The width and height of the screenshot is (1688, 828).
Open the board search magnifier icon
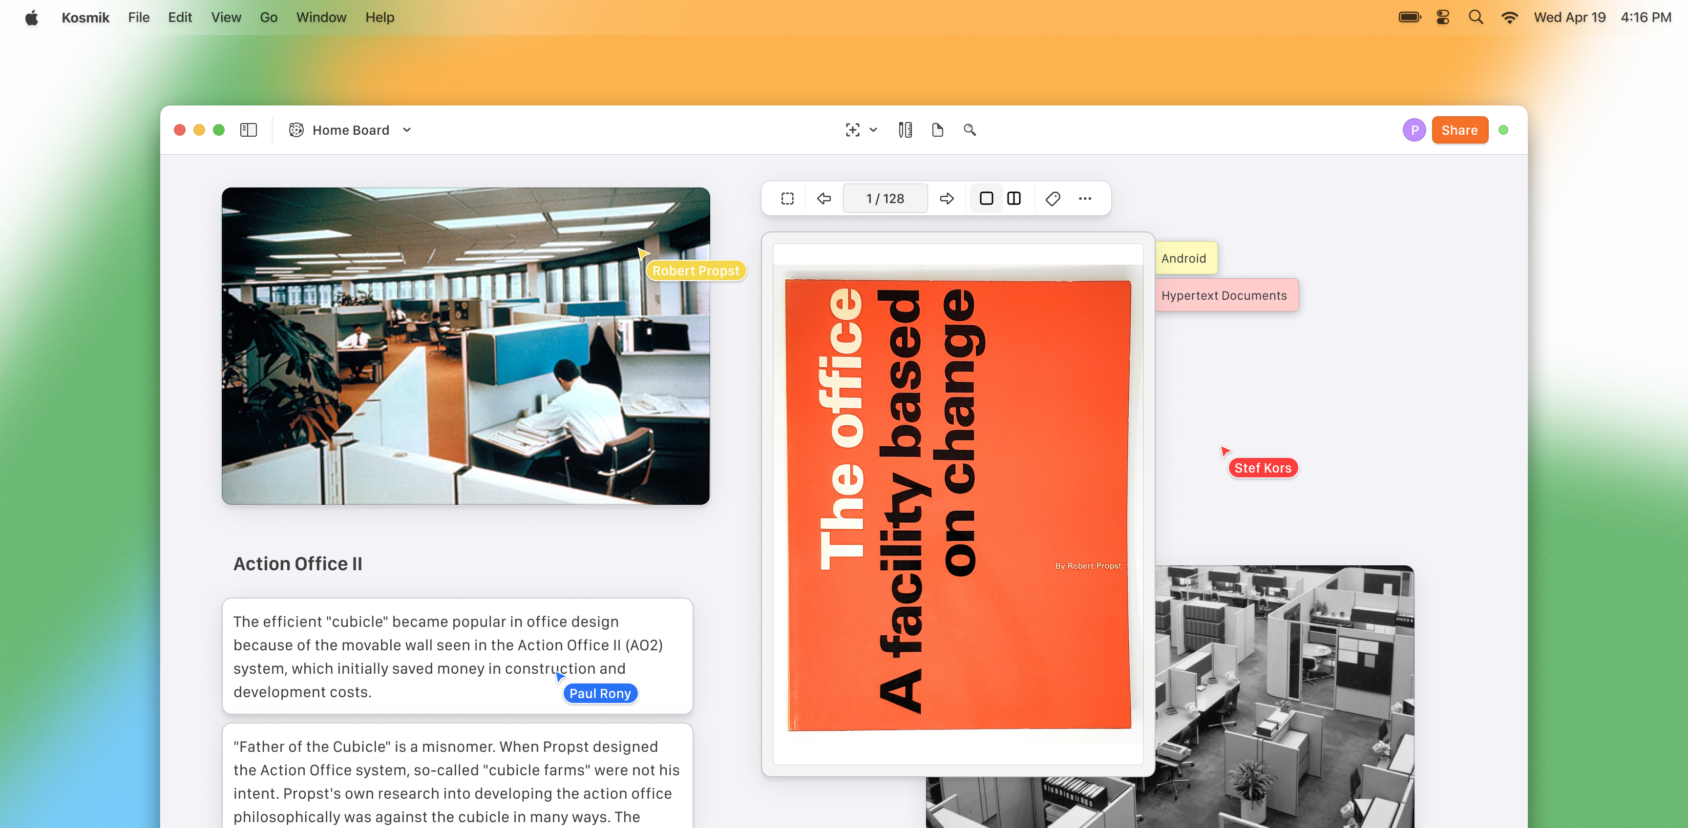pyautogui.click(x=970, y=130)
